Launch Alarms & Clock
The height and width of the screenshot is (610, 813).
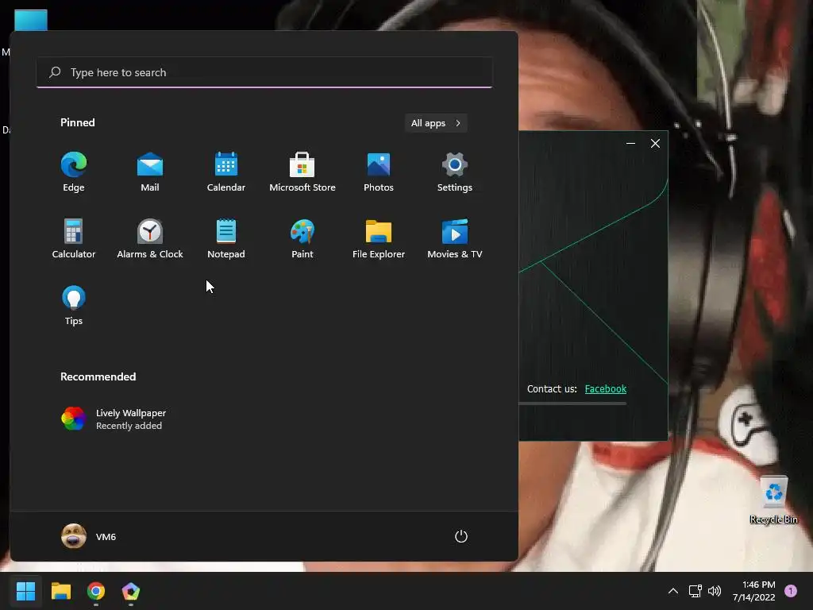pos(150,238)
